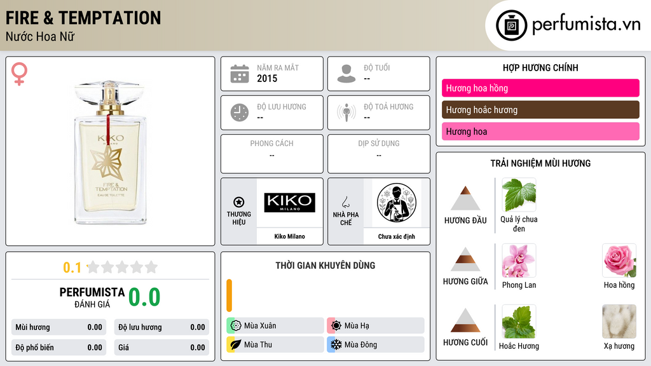The height and width of the screenshot is (366, 651).
Task: Click the clock icon for Độ lưu hương
Action: click(x=240, y=112)
